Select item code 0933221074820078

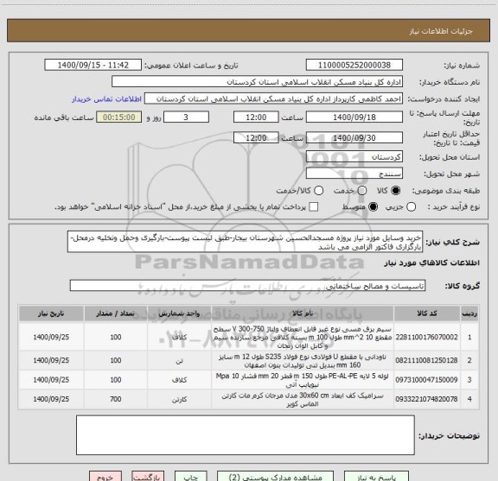[426, 399]
